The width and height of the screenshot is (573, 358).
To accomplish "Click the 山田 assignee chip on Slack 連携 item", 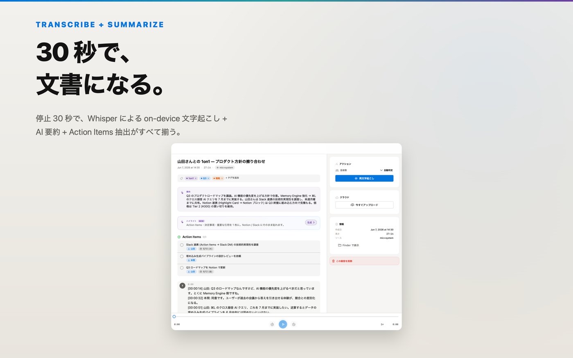I will tap(192, 249).
